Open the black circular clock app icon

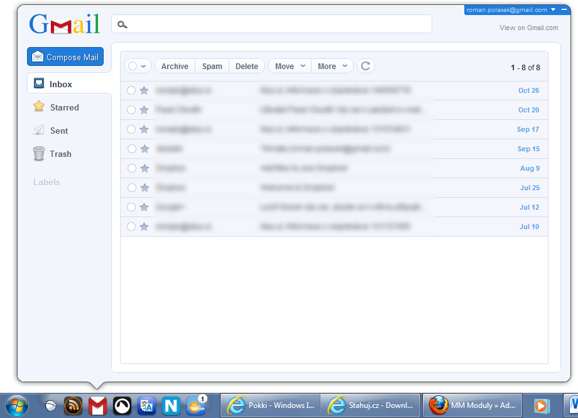click(122, 406)
